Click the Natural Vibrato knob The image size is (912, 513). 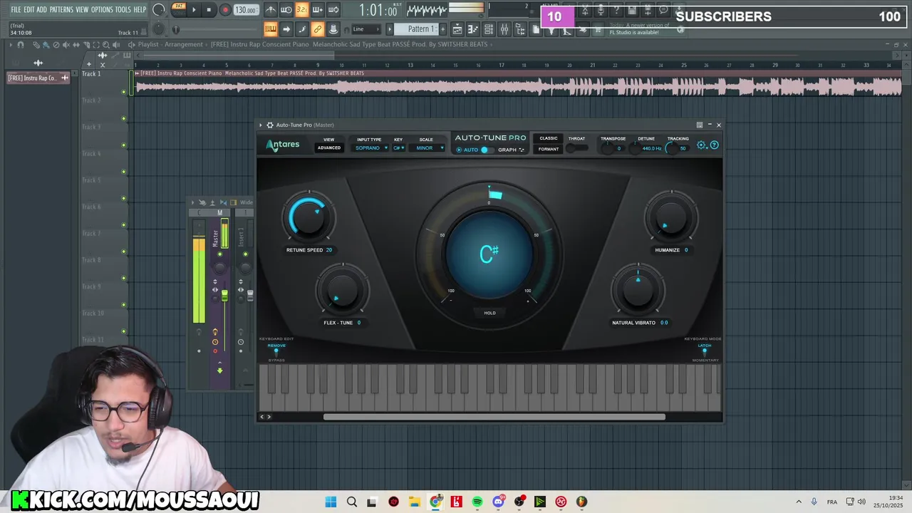(638, 290)
